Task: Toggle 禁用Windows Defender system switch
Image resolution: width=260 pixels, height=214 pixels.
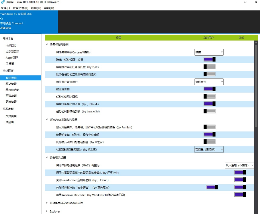Action: pyautogui.click(x=240, y=195)
